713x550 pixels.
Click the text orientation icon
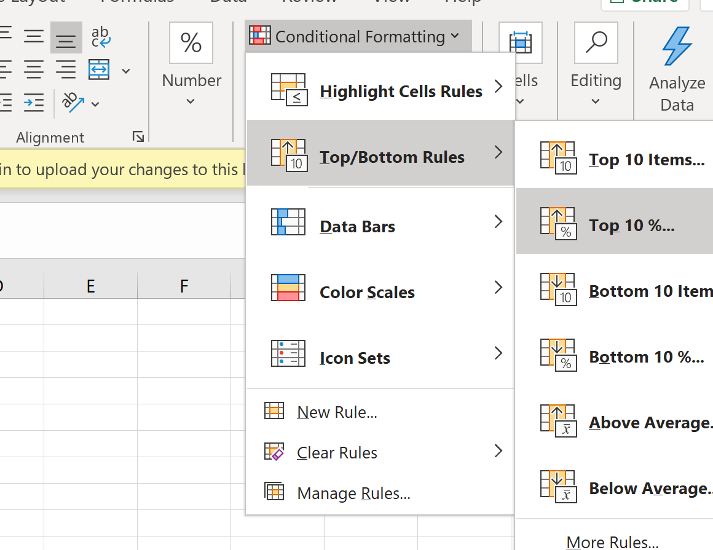73,102
